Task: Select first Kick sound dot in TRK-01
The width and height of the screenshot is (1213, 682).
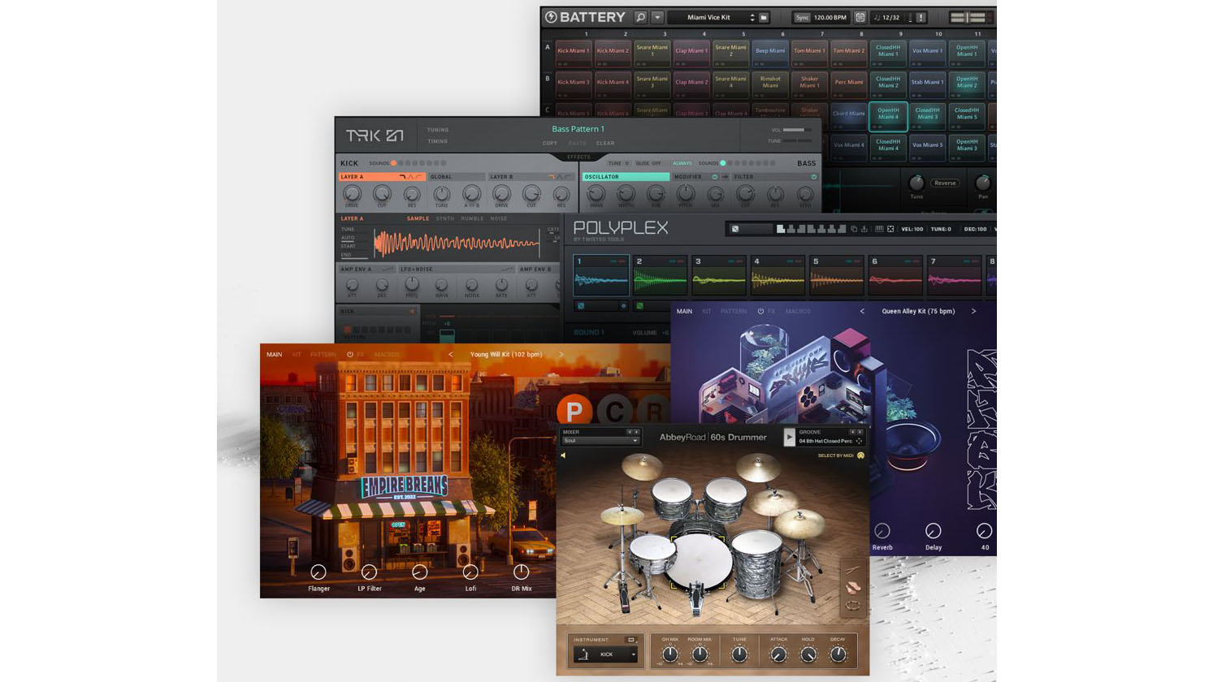Action: 394,163
